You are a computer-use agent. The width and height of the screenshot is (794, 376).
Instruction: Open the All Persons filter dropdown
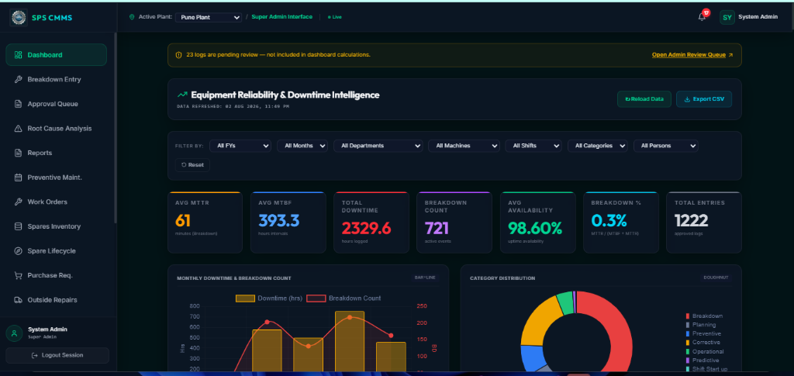tap(666, 146)
